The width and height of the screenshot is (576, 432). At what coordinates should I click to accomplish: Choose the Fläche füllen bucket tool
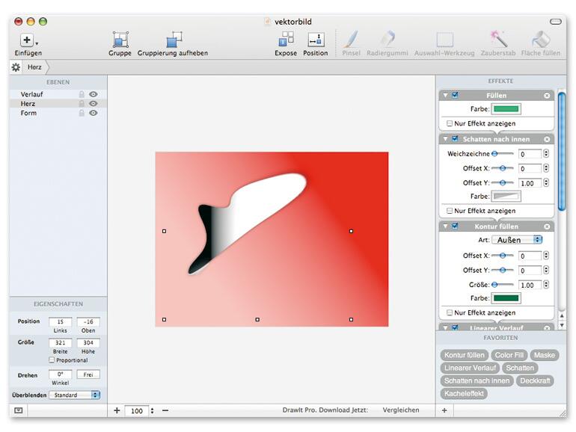tap(540, 40)
